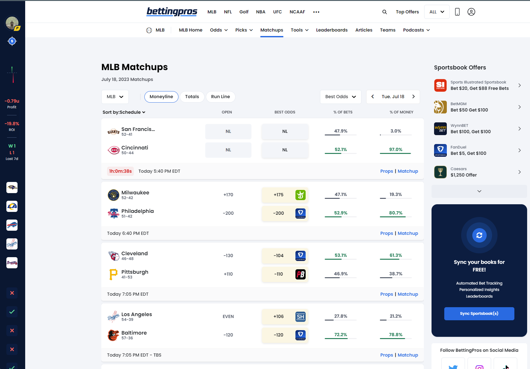
Task: Expand the Tools submenu
Action: 300,30
